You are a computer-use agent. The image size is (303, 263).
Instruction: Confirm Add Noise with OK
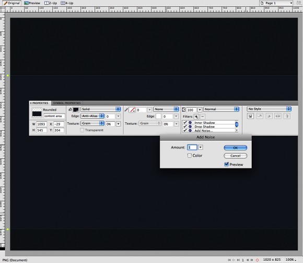click(x=236, y=148)
